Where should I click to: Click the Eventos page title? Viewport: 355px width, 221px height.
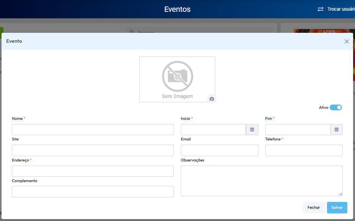177,9
